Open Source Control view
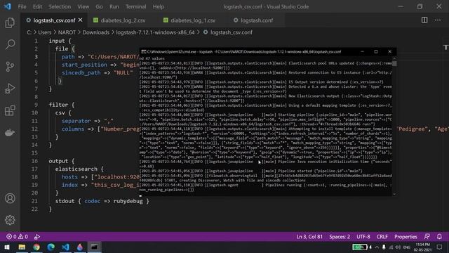Viewport: 449px width, 253px height. click(10, 66)
